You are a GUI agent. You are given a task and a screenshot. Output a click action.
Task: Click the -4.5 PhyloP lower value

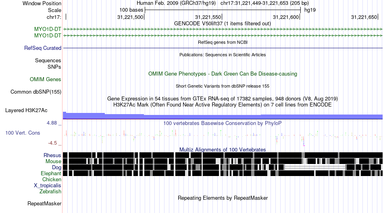52,143
